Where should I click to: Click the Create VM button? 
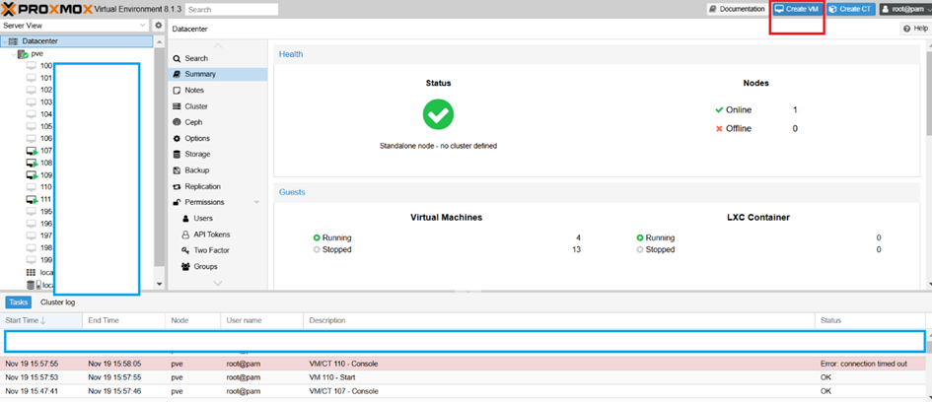(x=798, y=9)
